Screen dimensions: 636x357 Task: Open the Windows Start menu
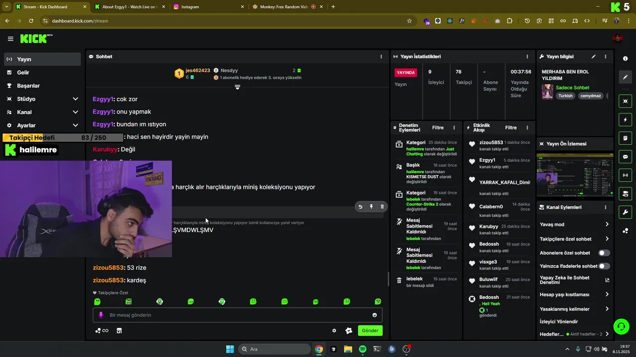230,349
